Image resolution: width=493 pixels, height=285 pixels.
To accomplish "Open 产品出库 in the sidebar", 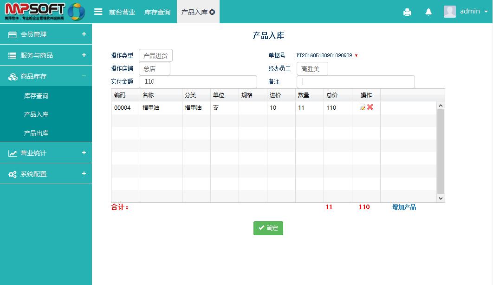I will tap(36, 133).
